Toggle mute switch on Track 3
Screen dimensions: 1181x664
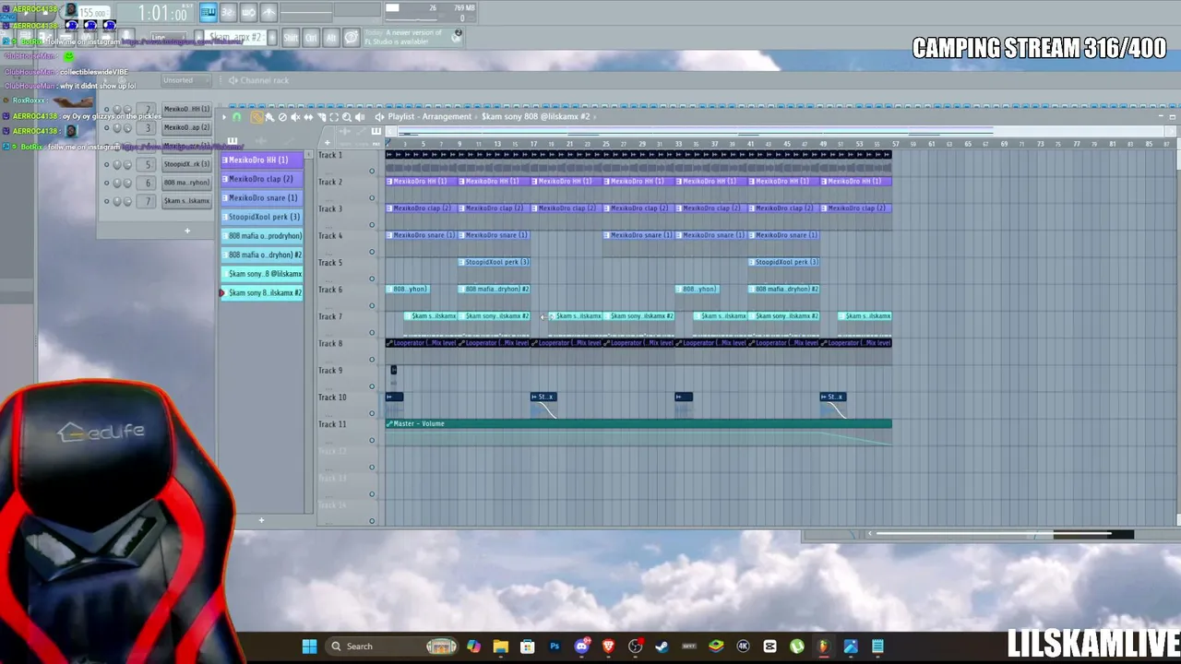click(372, 224)
